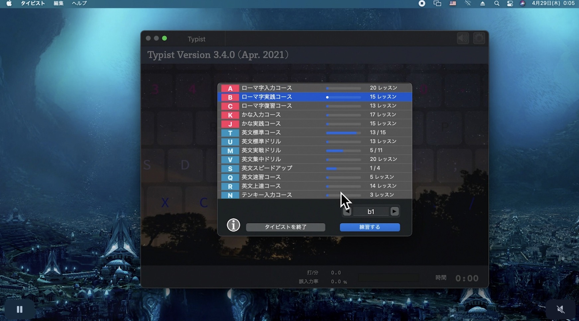
Task: Open the ヘルプ menu
Action: click(79, 3)
